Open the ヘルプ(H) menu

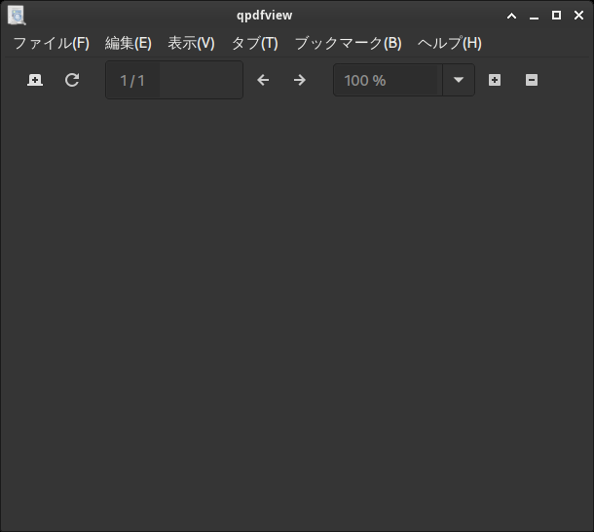(x=450, y=43)
